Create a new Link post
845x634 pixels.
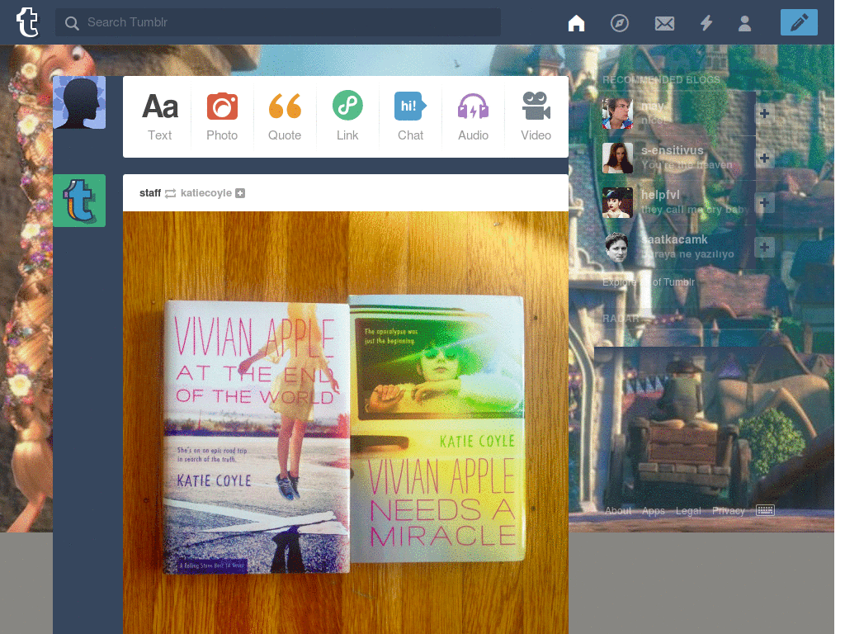347,116
